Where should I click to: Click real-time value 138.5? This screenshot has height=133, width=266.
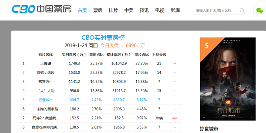pyautogui.click(x=74, y=127)
